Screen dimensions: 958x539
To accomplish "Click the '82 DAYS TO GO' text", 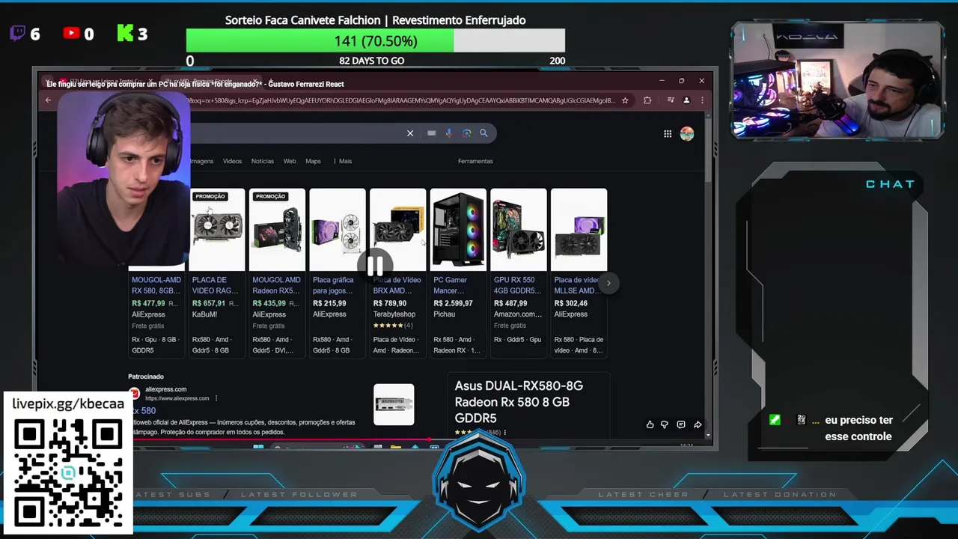I will [x=372, y=61].
